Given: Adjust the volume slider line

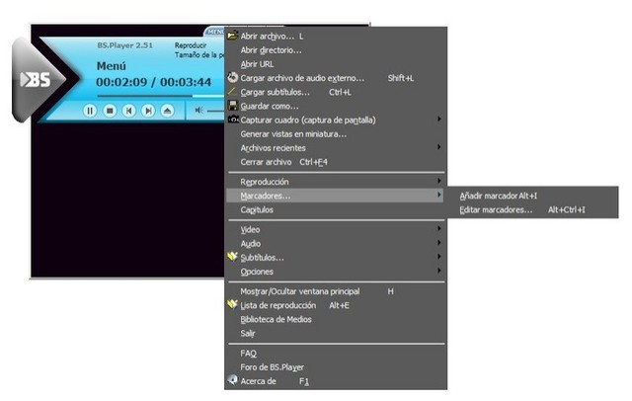Looking at the screenshot, I should point(215,111).
